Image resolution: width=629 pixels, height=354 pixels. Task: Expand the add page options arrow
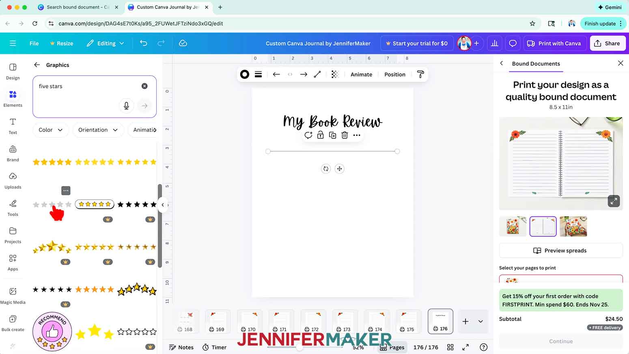pos(480,322)
